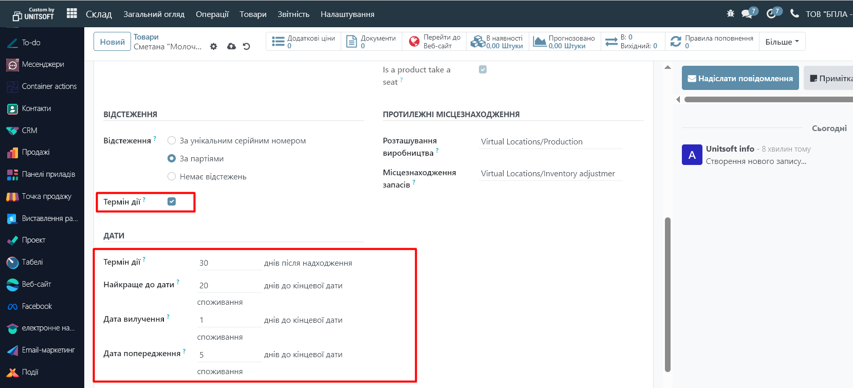The height and width of the screenshot is (388, 853).
Task: Expand the 'Більше' dropdown
Action: (x=782, y=42)
